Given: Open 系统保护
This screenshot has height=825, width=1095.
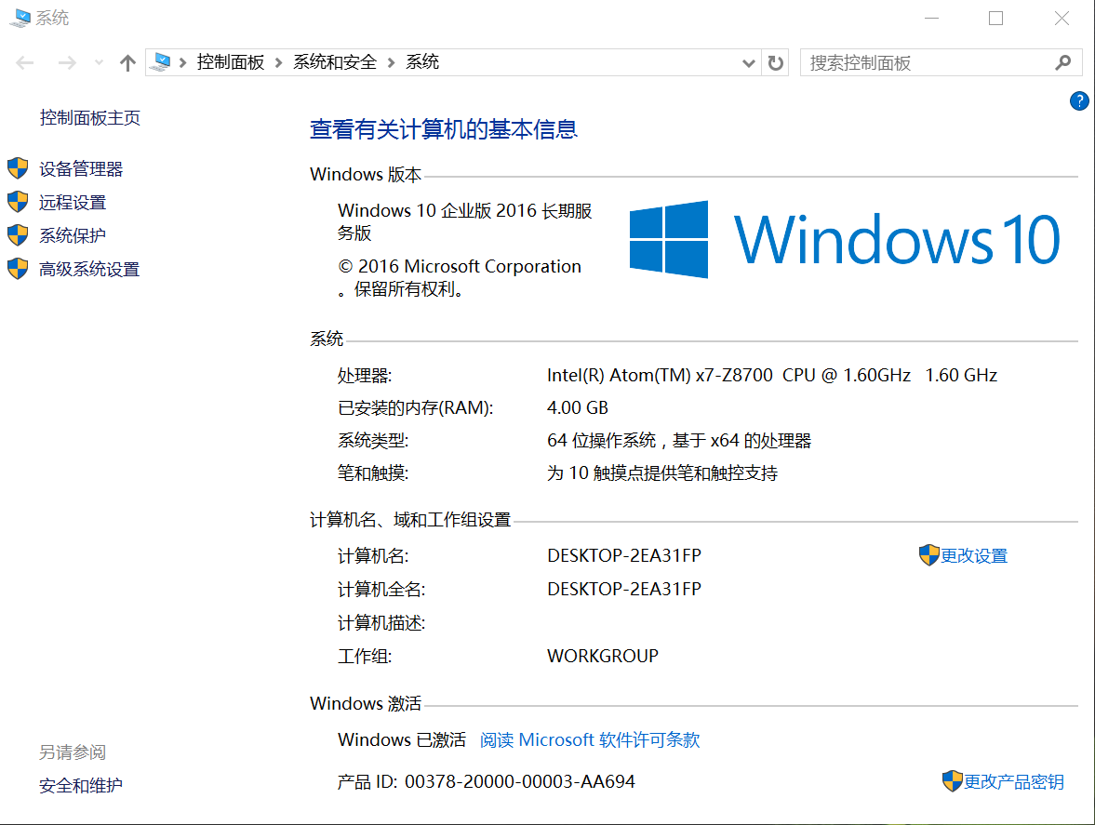Looking at the screenshot, I should [x=73, y=236].
